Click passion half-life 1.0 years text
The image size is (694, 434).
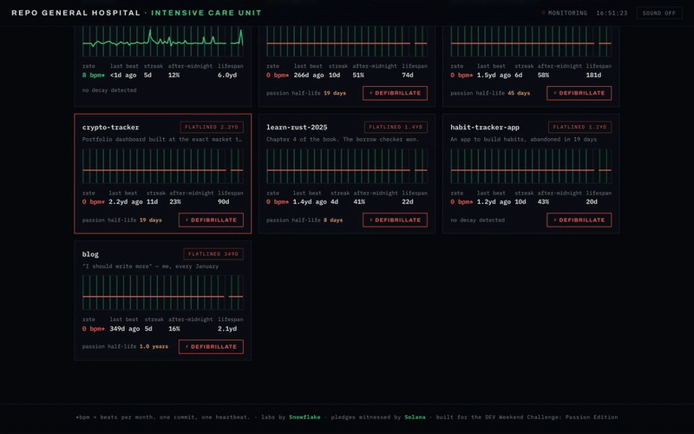tap(125, 346)
